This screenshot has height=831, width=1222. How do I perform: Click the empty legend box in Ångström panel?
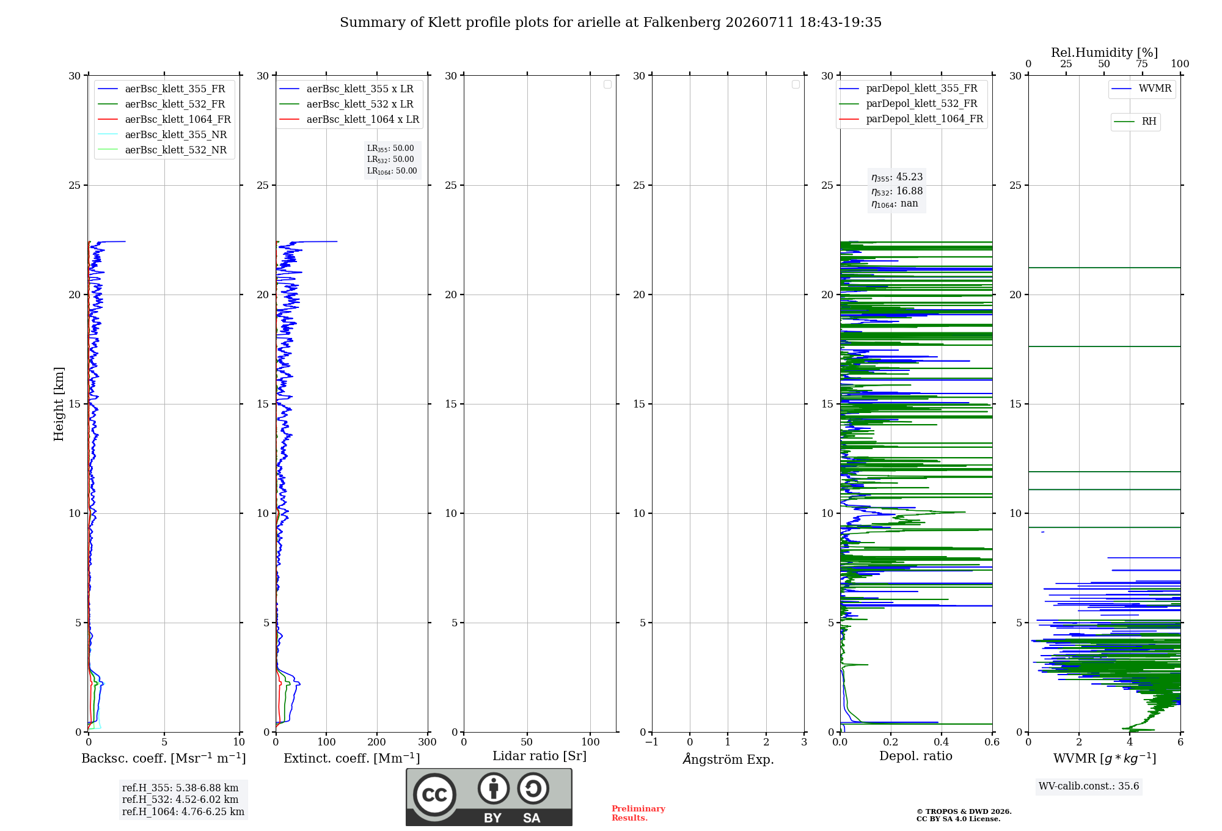(x=796, y=84)
